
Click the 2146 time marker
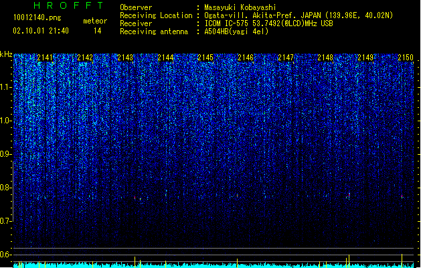pos(246,58)
